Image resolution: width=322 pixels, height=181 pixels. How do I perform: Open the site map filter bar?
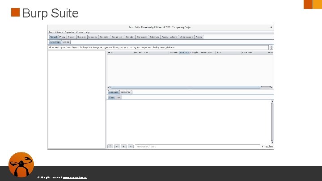click(x=158, y=48)
